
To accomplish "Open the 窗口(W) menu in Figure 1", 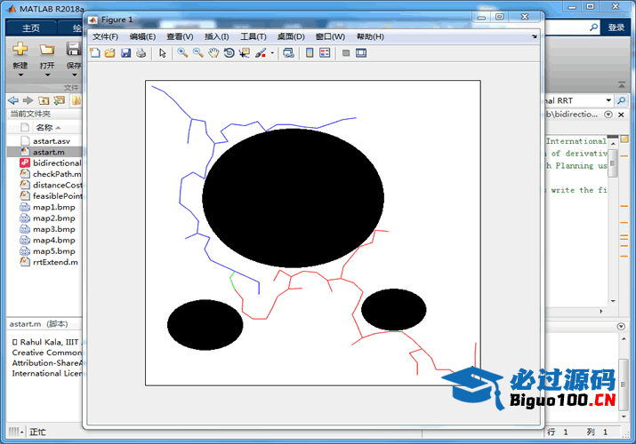I will click(x=330, y=36).
